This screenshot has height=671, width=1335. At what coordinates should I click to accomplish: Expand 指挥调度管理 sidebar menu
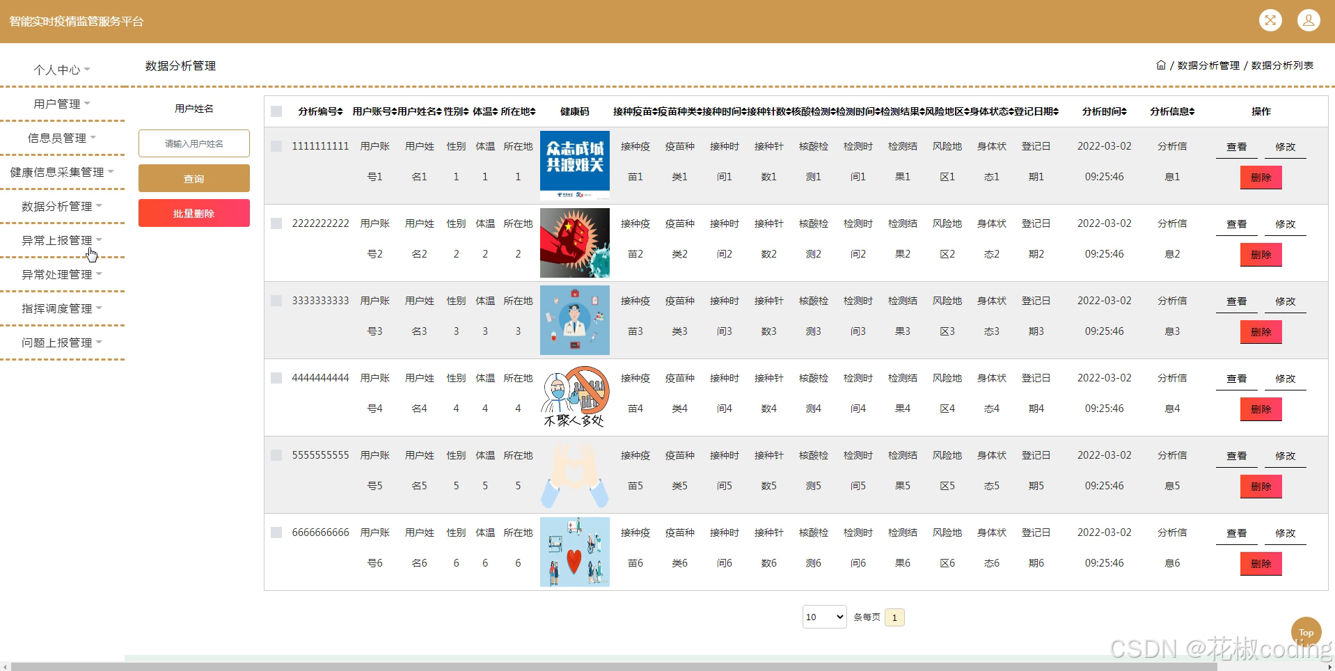(x=62, y=308)
